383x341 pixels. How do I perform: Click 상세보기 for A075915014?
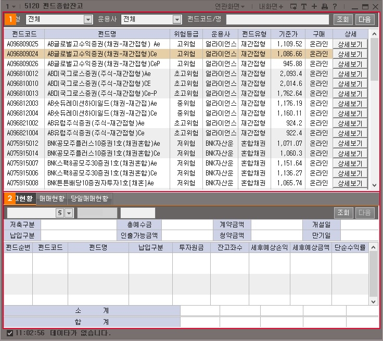pyautogui.click(x=350, y=153)
